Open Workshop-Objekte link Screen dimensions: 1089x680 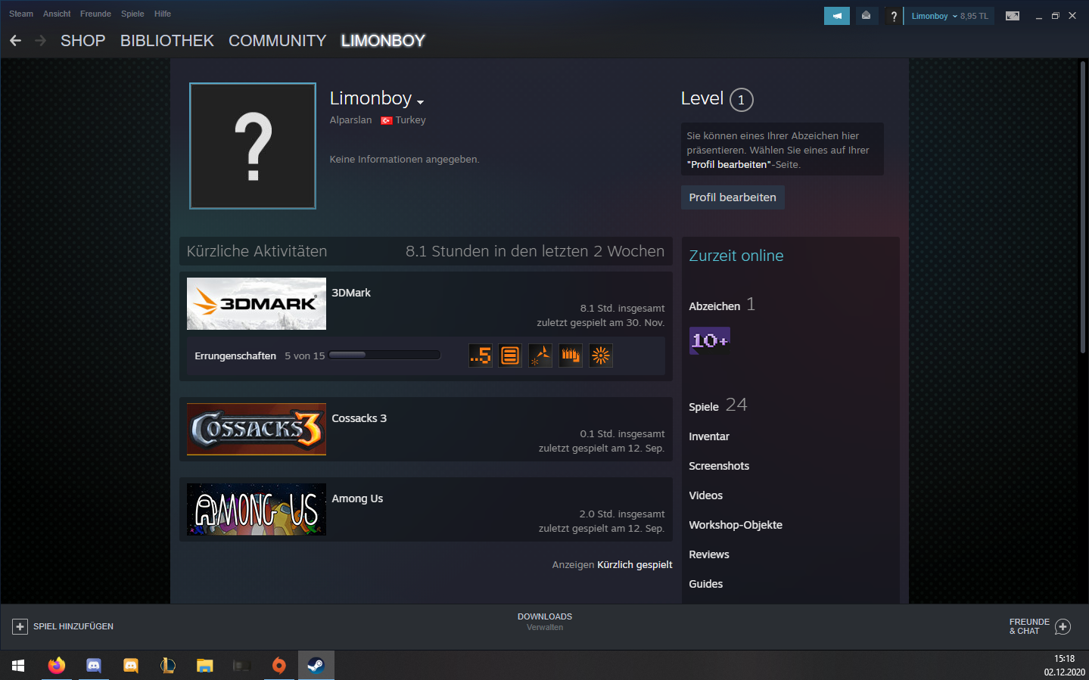click(x=736, y=525)
